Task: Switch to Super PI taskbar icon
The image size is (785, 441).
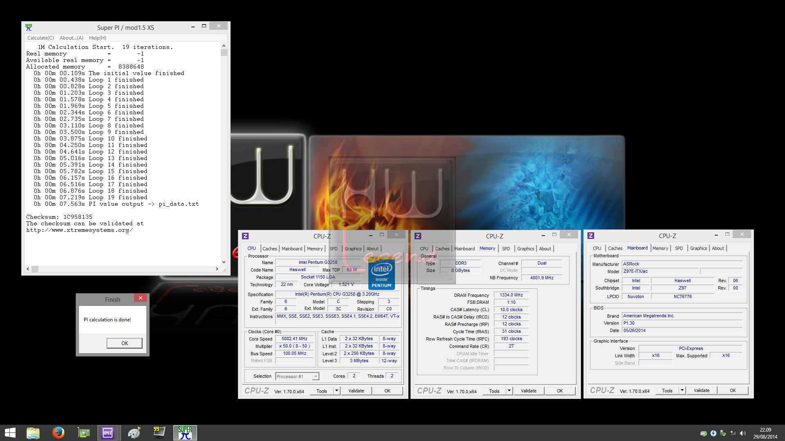Action: click(185, 433)
